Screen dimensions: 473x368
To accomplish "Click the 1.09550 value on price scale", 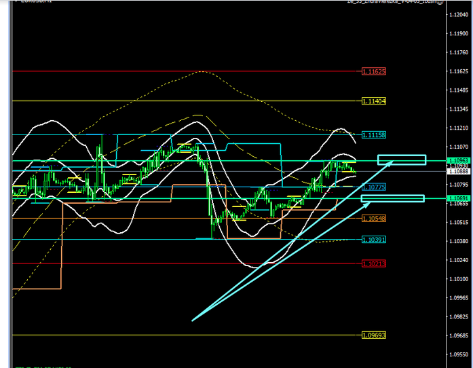I will pyautogui.click(x=457, y=354).
